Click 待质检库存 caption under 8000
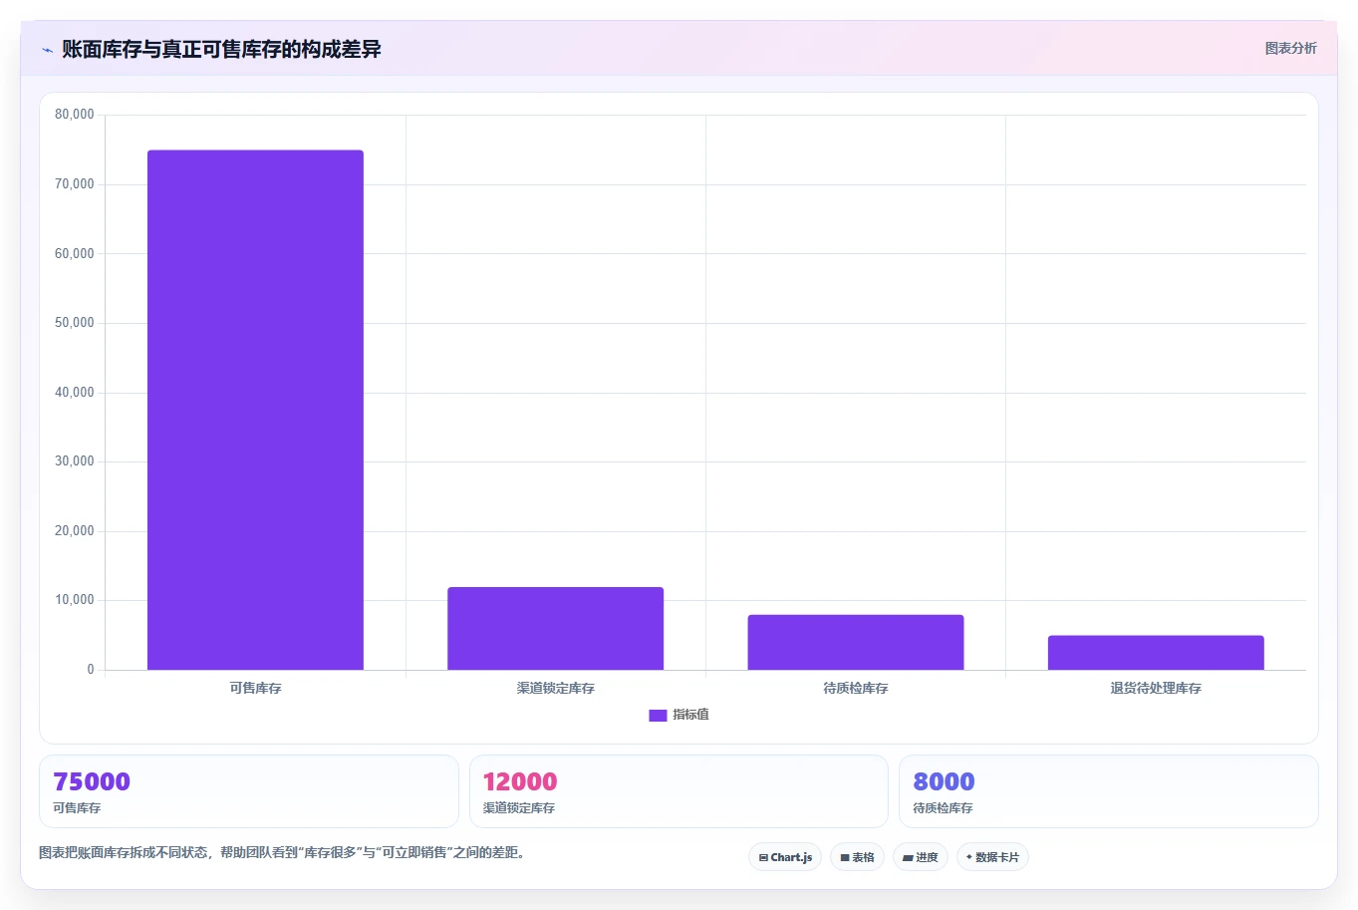 tap(943, 808)
